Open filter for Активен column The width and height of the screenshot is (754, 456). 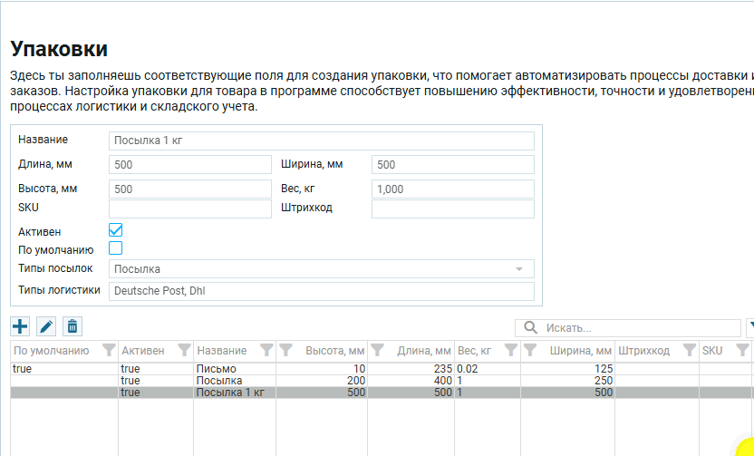pyautogui.click(x=184, y=350)
